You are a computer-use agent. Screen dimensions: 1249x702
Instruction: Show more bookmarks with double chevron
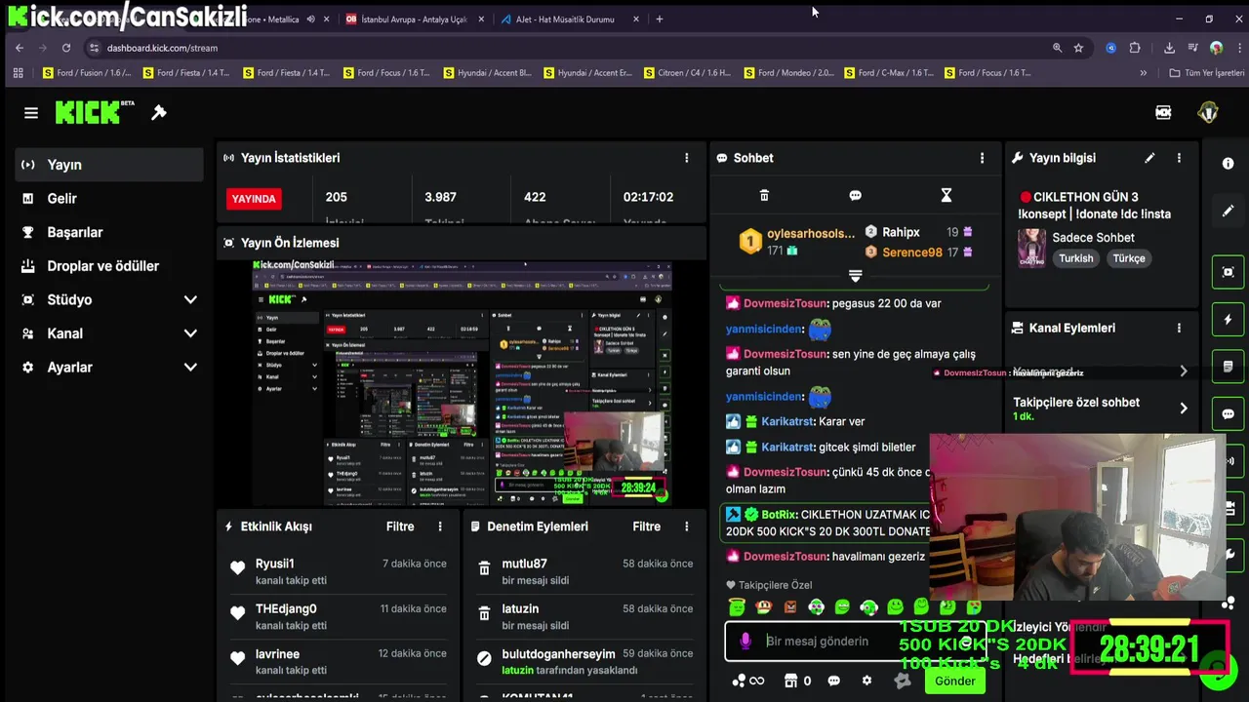[x=1144, y=73]
